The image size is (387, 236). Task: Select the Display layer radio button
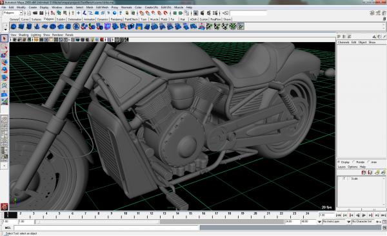click(x=339, y=162)
